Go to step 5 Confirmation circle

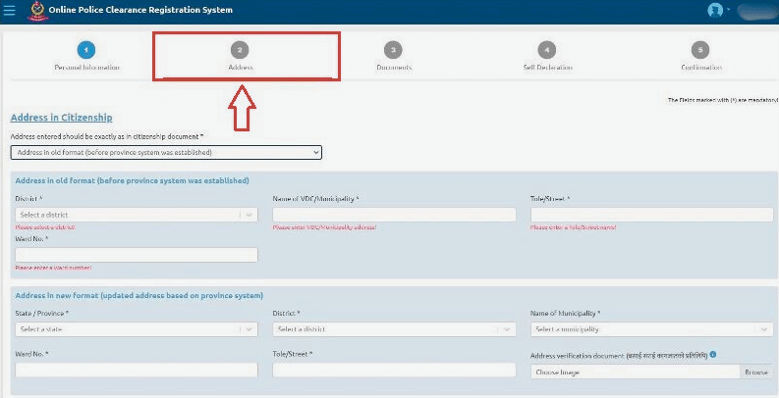pyautogui.click(x=700, y=50)
